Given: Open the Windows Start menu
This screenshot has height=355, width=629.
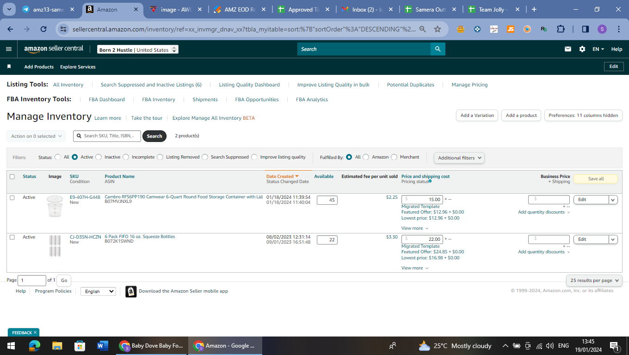Looking at the screenshot, I should click(11, 346).
